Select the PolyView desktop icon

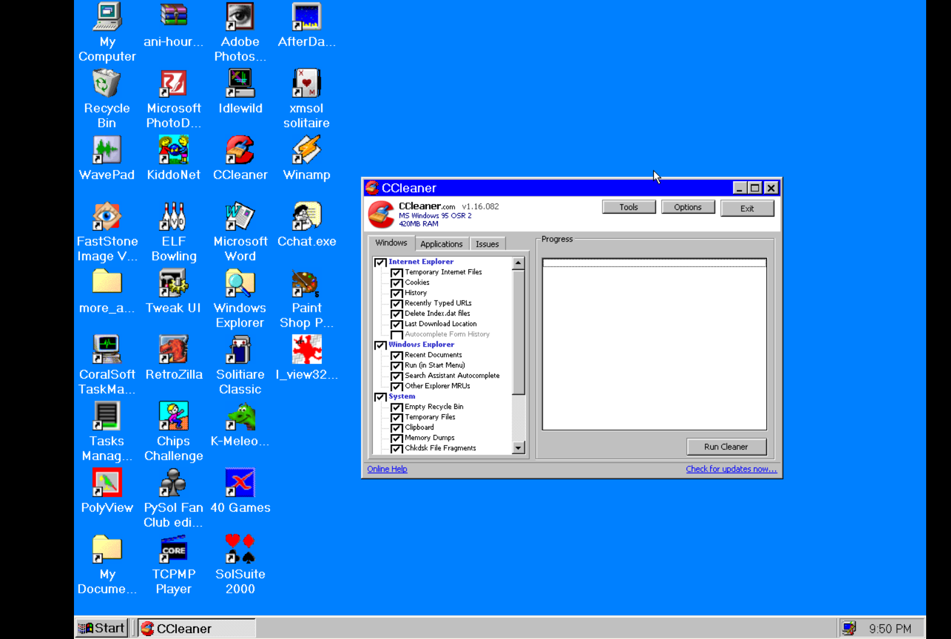pos(107,483)
